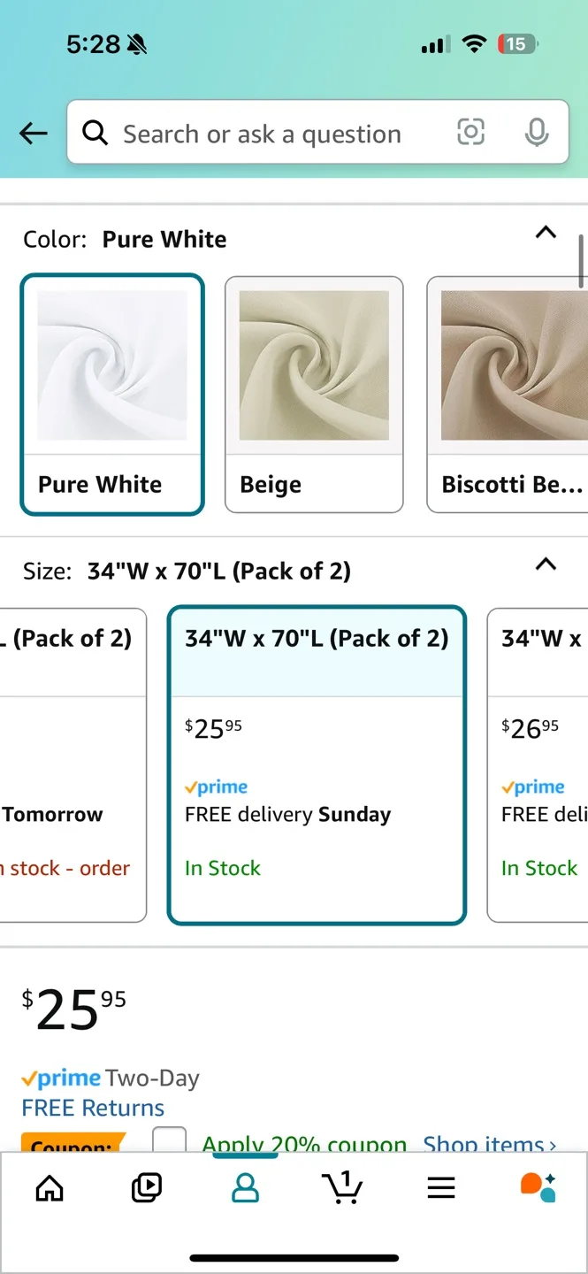Open the video feed icon in bottom bar
Viewport: 588px width, 1274px height.
(147, 1189)
